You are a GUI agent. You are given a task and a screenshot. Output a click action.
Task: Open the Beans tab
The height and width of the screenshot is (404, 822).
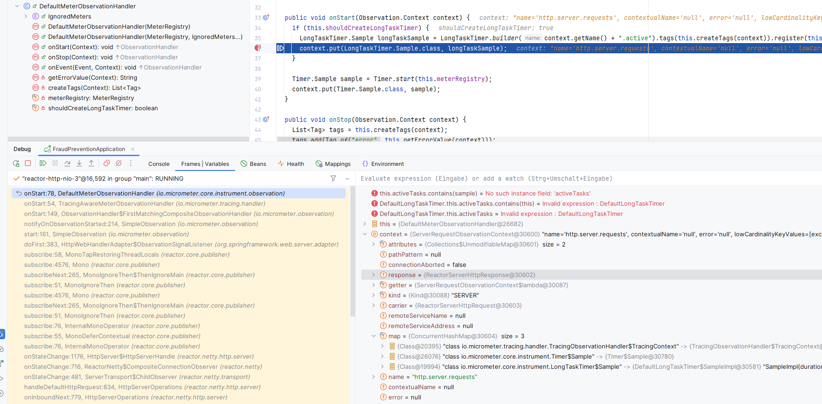tap(254, 164)
